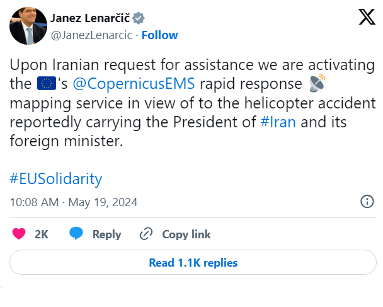The image size is (383, 307).
Task: Follow Janez Lenarčič
Action: (159, 35)
